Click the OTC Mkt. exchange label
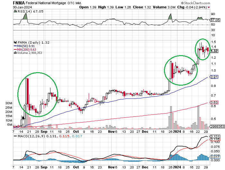Screen dimensions: 225x170 [x=75, y=3]
